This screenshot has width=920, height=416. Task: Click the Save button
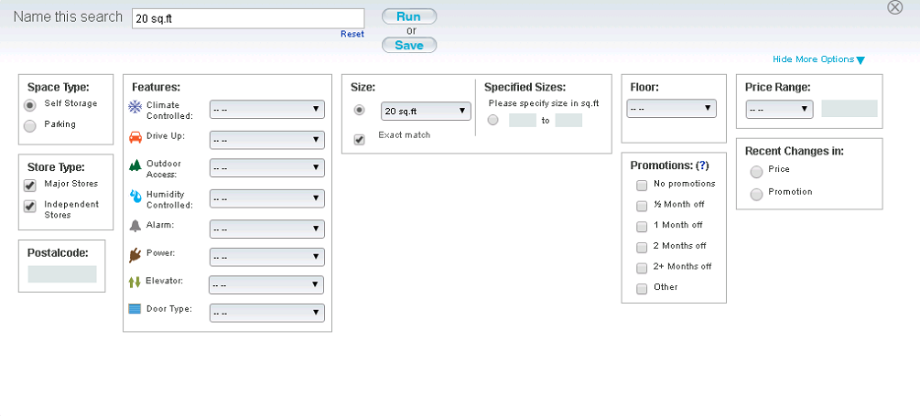click(x=409, y=45)
